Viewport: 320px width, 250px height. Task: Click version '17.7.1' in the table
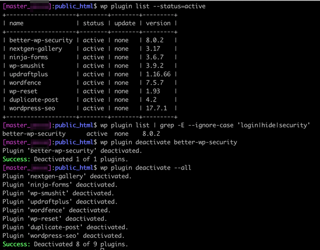pos(157,108)
